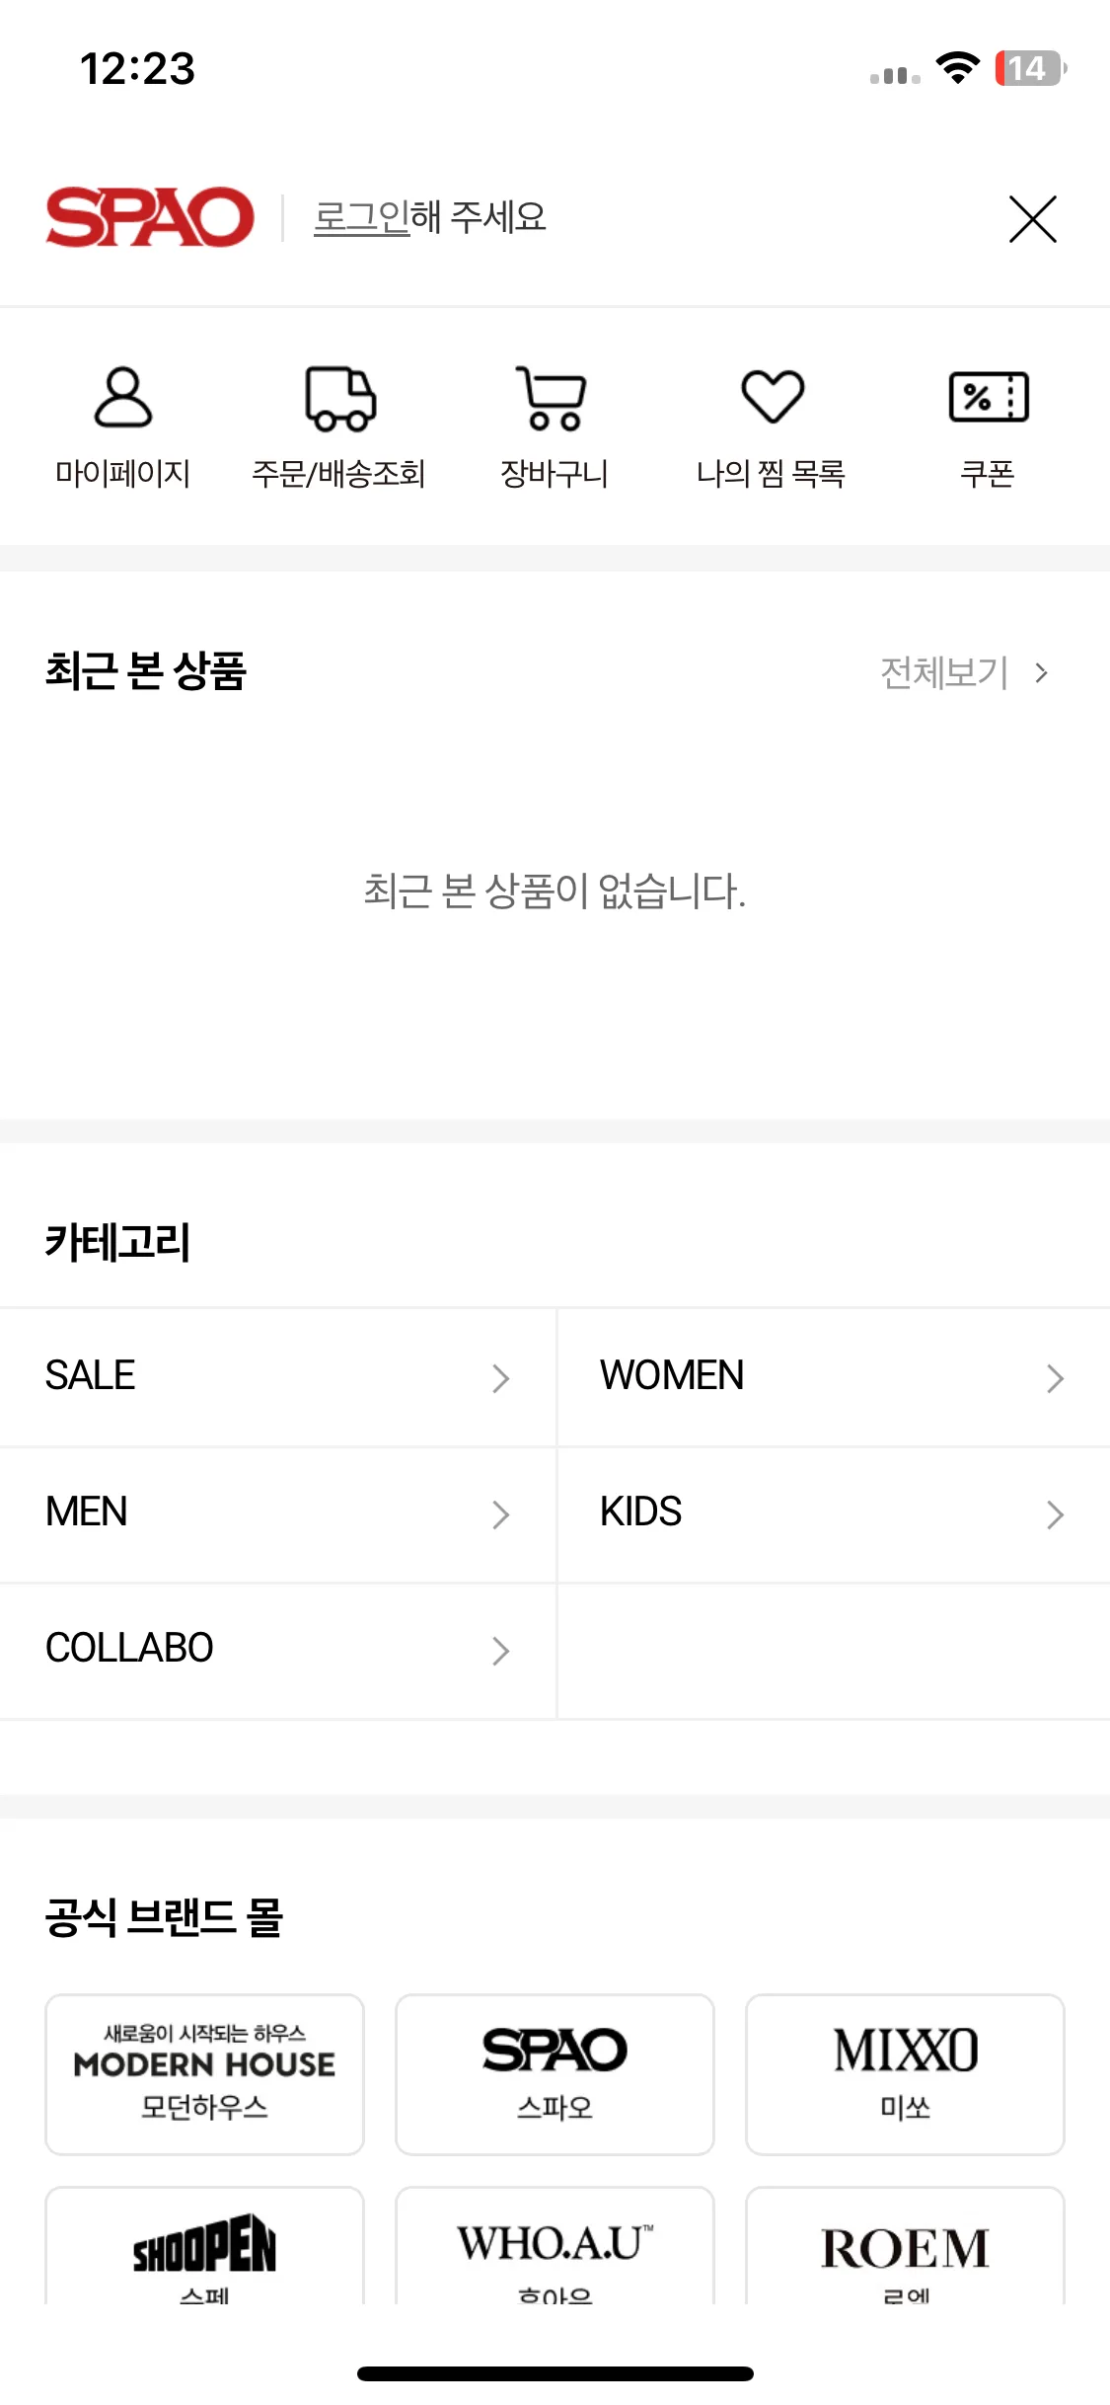Open the MEN category
This screenshot has height=2405, width=1110.
click(x=277, y=1513)
